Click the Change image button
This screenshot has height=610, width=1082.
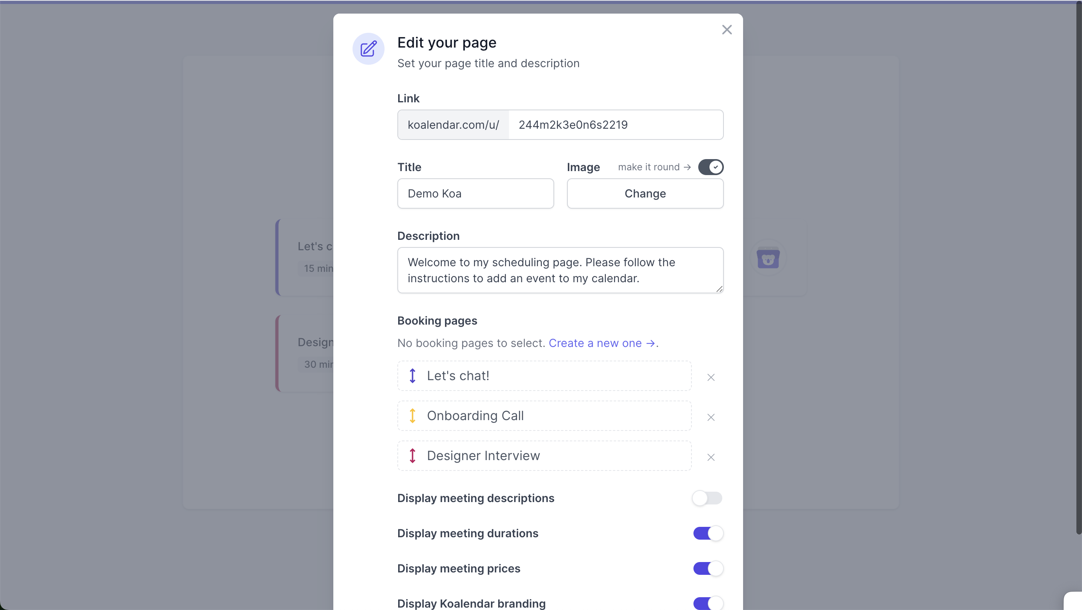click(x=645, y=193)
